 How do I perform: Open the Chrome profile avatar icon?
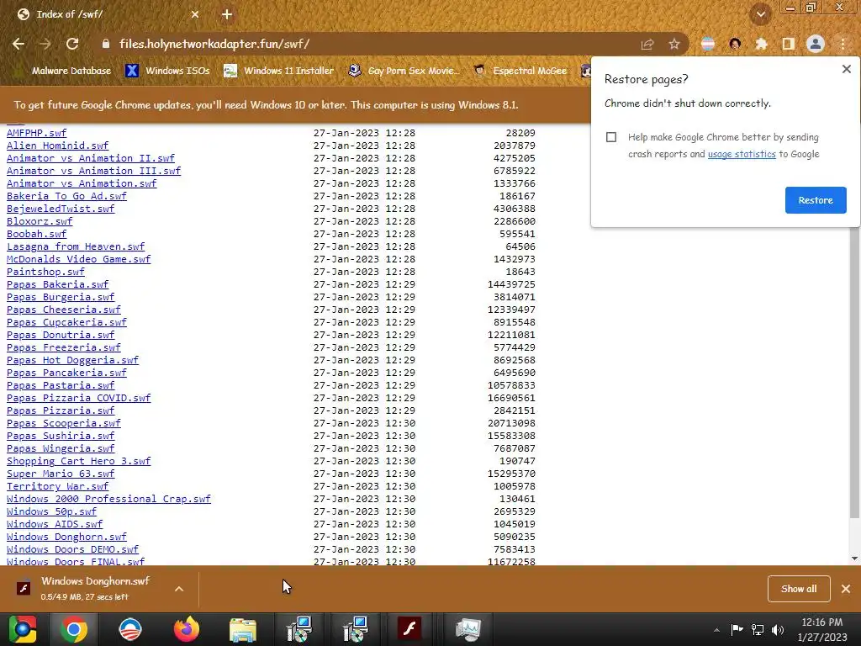click(816, 44)
